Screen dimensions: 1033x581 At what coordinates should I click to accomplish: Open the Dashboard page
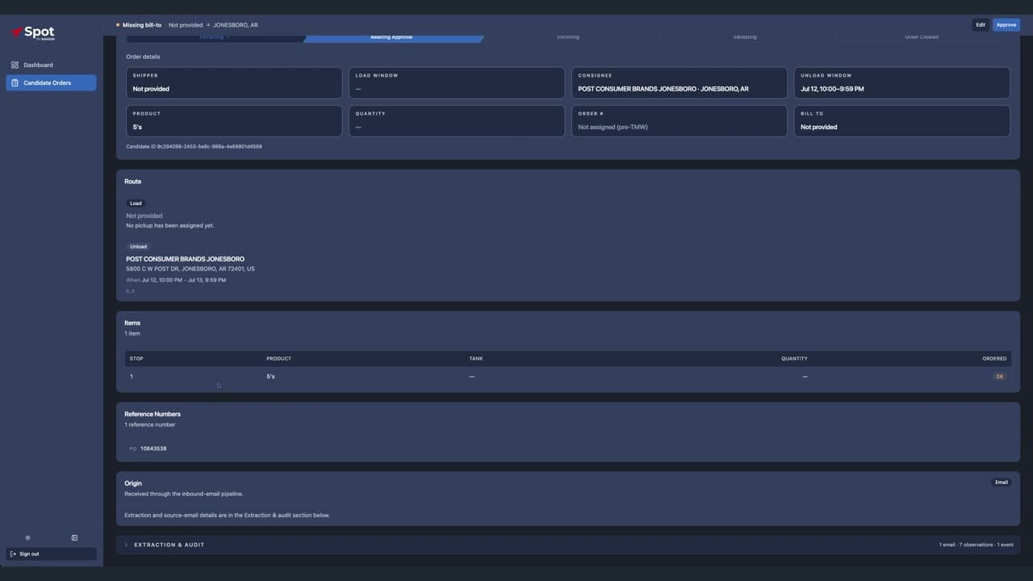[x=51, y=65]
